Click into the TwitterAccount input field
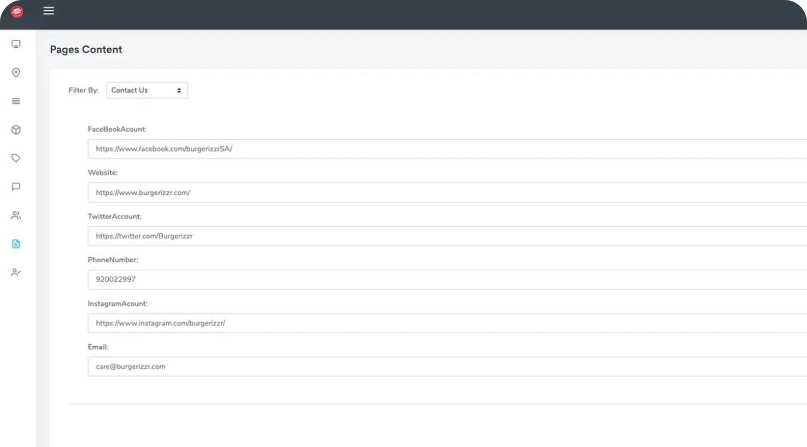Screen dimensions: 807x447 [x=445, y=236]
